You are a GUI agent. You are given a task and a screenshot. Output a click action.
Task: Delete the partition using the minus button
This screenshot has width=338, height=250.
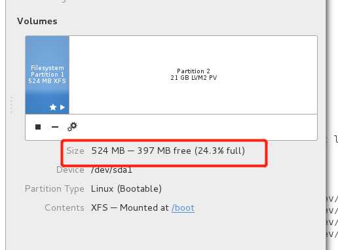pyautogui.click(x=55, y=127)
